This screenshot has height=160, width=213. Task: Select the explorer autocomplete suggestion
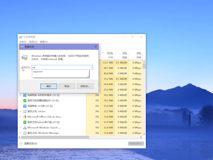click(x=38, y=72)
